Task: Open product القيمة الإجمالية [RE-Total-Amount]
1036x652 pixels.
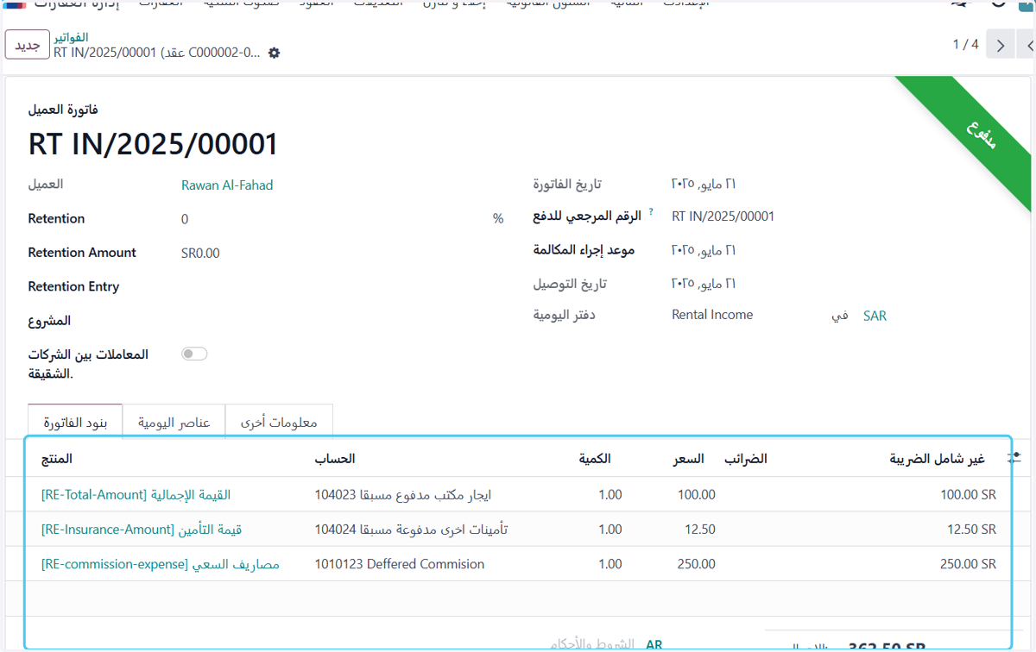Action: click(136, 495)
